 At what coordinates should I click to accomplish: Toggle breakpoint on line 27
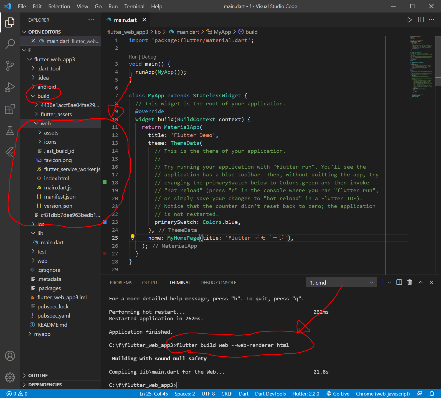tap(105, 253)
